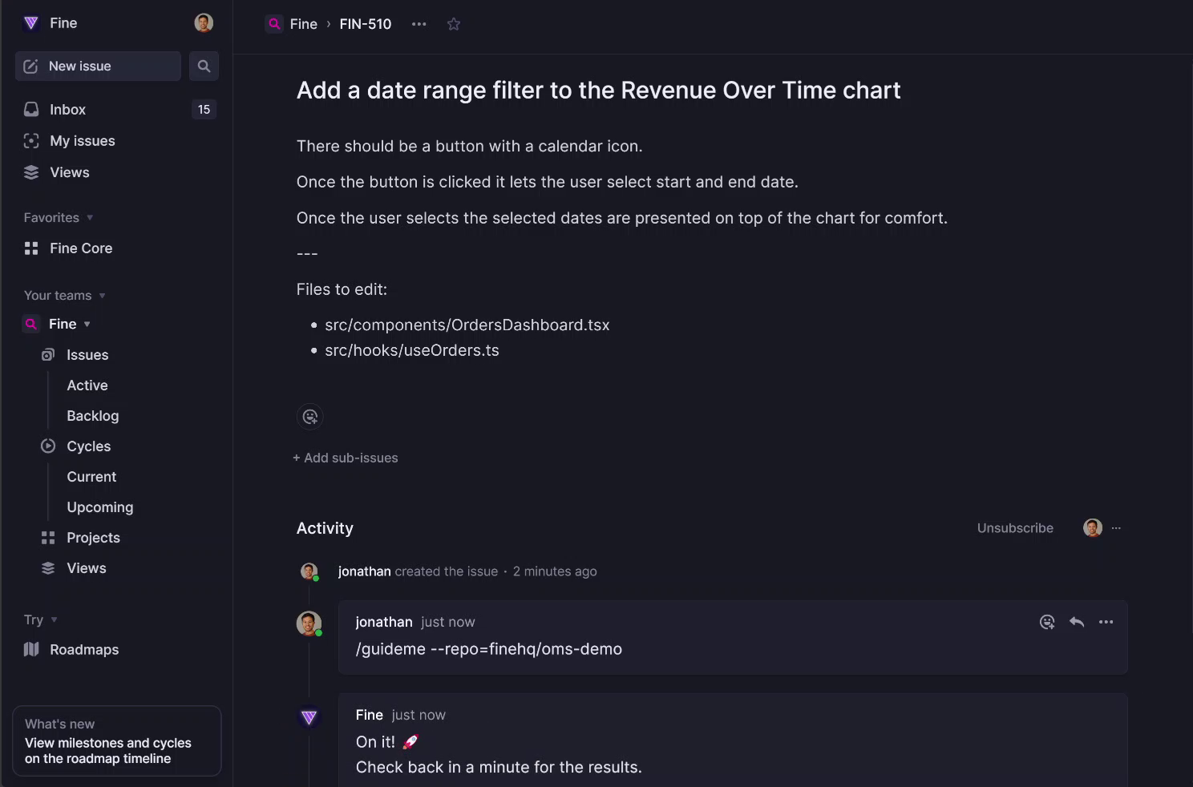1193x787 pixels.
Task: Star issue FIN-510 as favorite
Action: tap(454, 24)
